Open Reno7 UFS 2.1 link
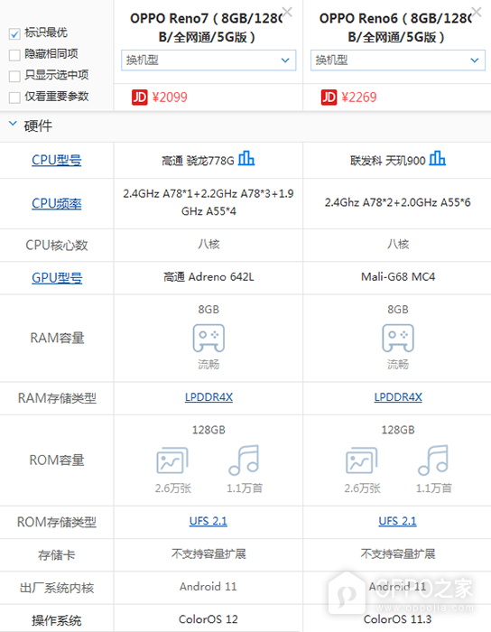The image size is (491, 632). point(208,521)
